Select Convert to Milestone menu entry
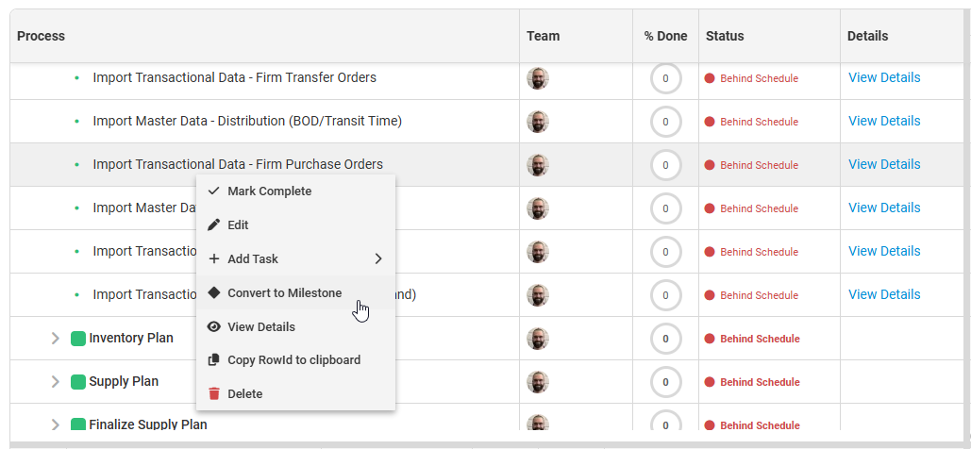The width and height of the screenshot is (971, 449). (284, 293)
